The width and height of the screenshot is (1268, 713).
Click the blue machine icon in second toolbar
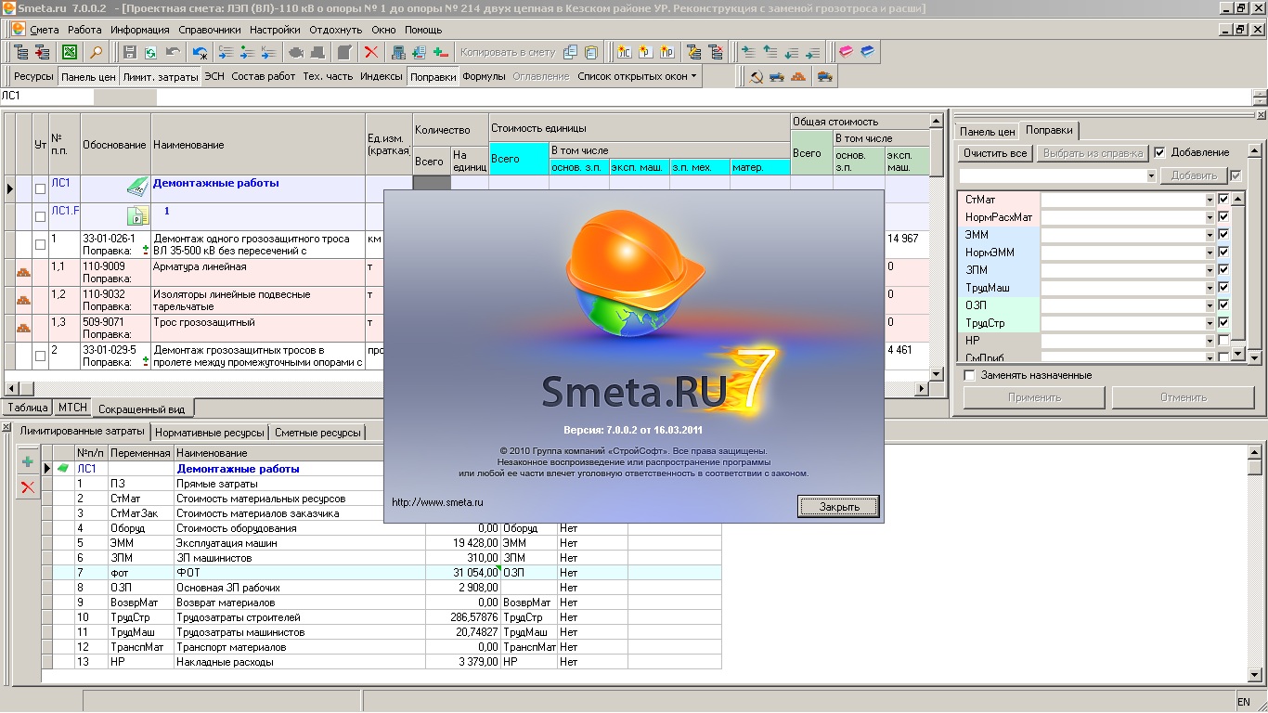pos(777,76)
